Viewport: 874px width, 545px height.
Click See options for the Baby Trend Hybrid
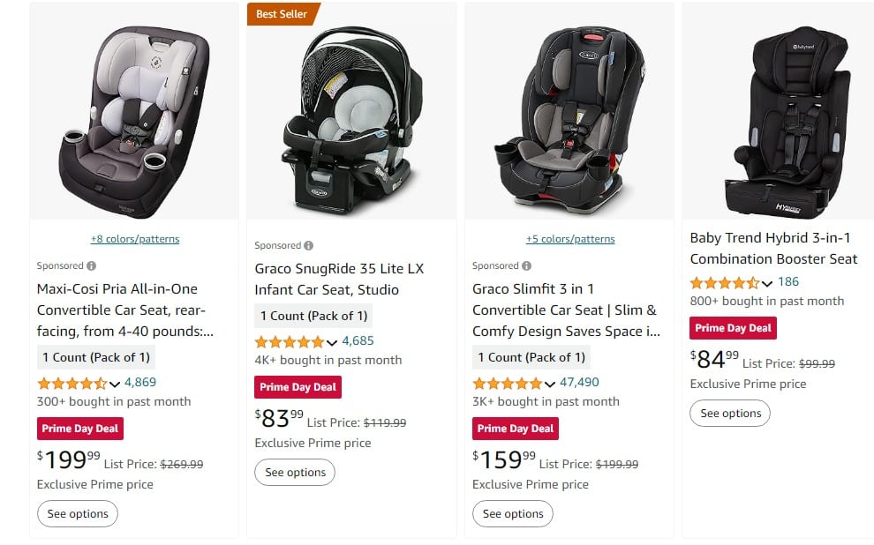[x=730, y=413]
